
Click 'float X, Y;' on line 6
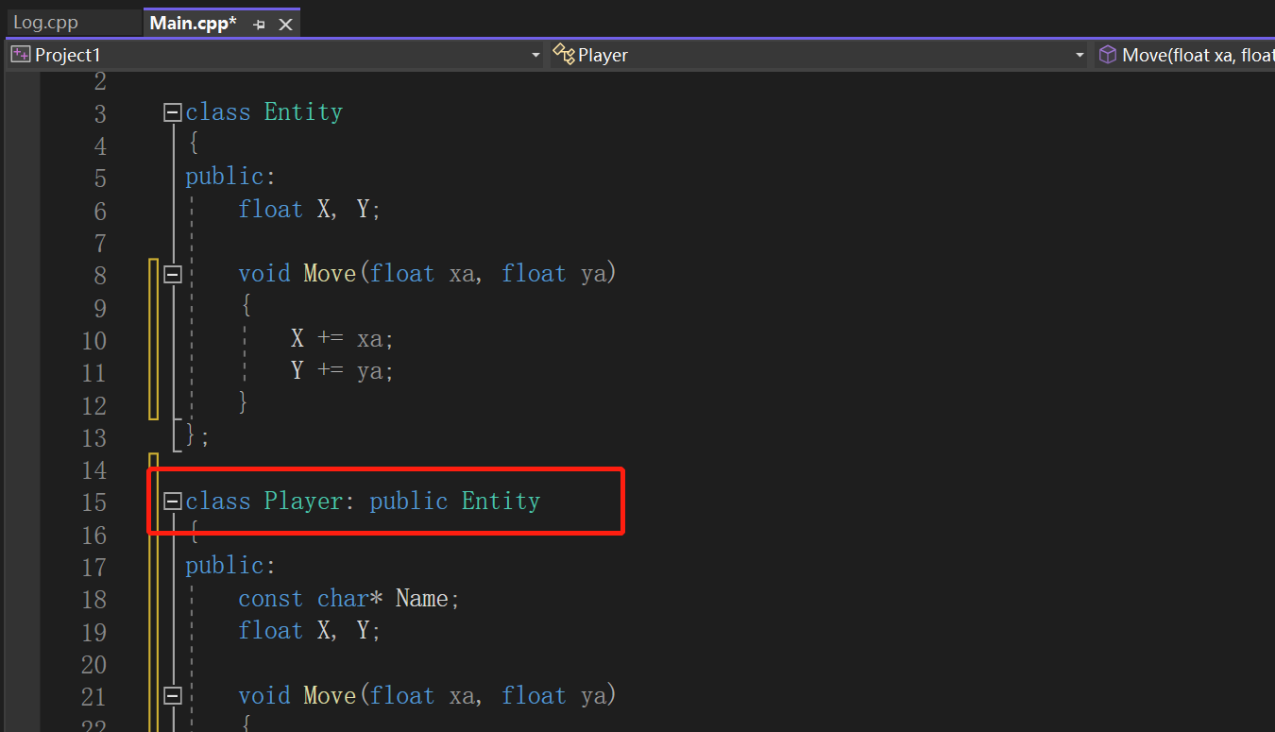click(310, 209)
